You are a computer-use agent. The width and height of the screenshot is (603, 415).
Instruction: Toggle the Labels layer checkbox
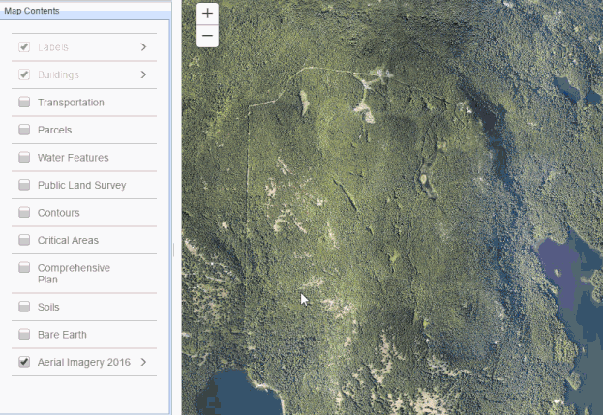[x=24, y=46]
